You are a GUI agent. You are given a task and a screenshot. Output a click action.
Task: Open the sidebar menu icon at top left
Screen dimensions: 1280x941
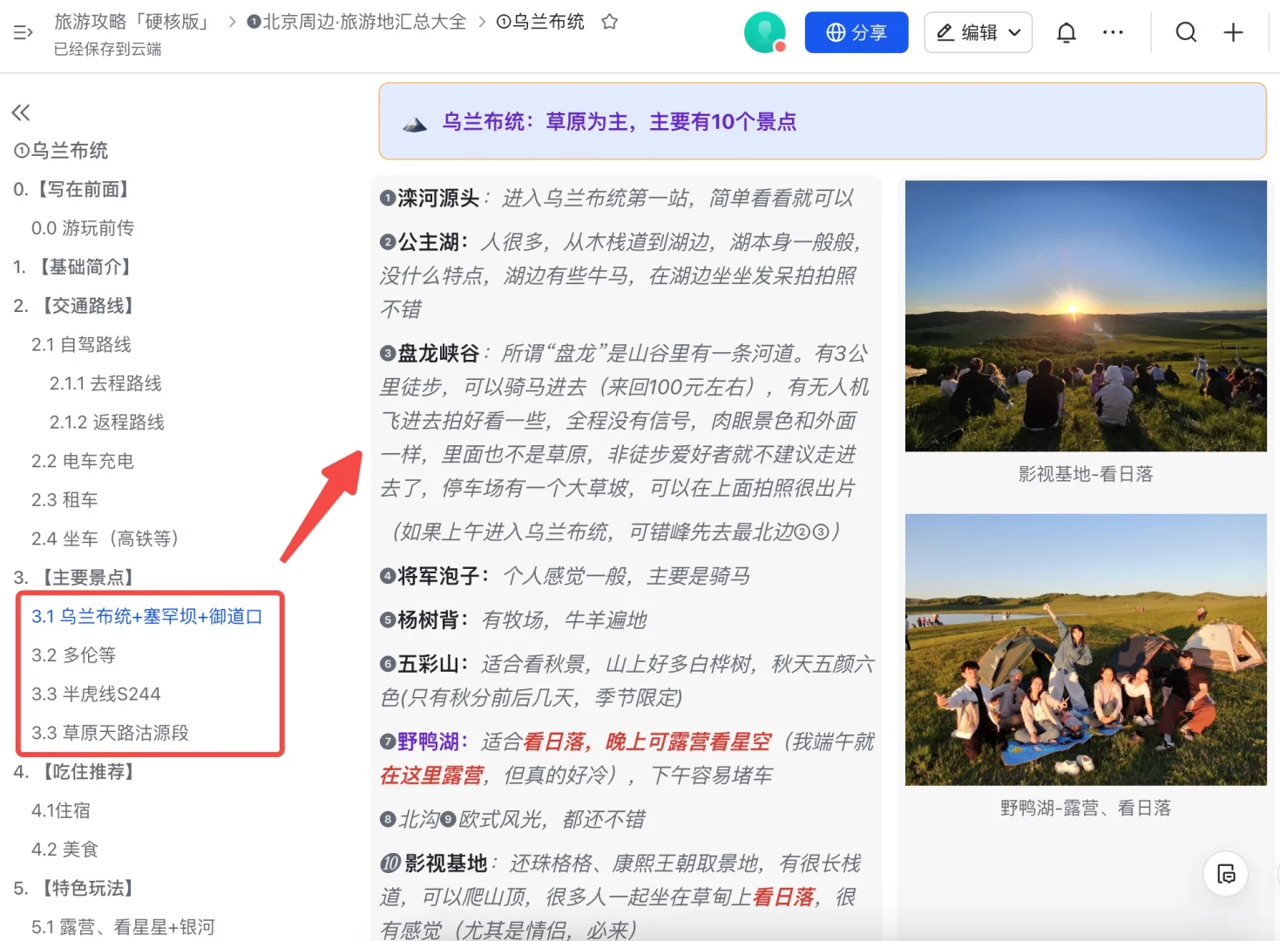coord(24,32)
